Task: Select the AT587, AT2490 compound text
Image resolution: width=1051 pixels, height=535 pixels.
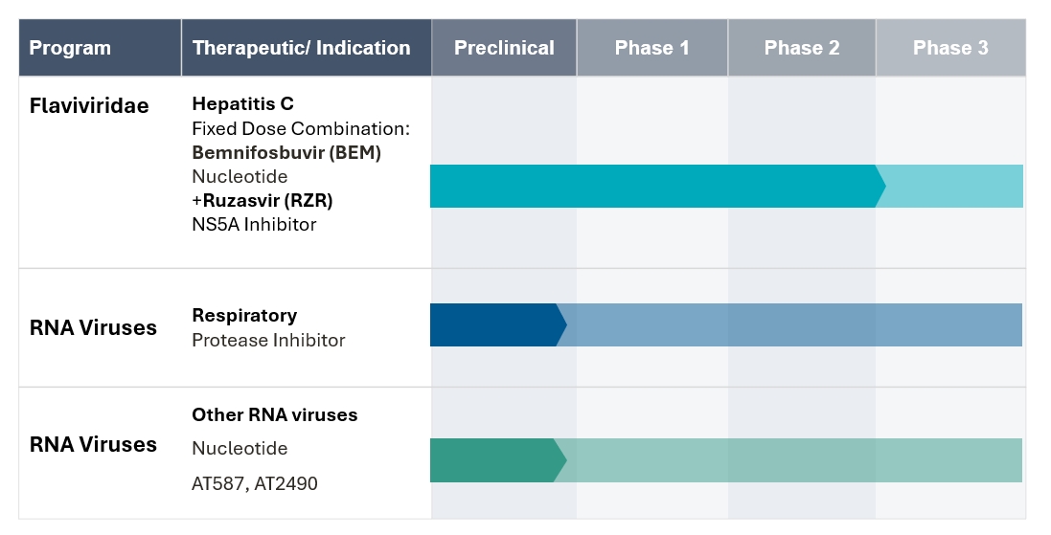Action: tap(255, 483)
